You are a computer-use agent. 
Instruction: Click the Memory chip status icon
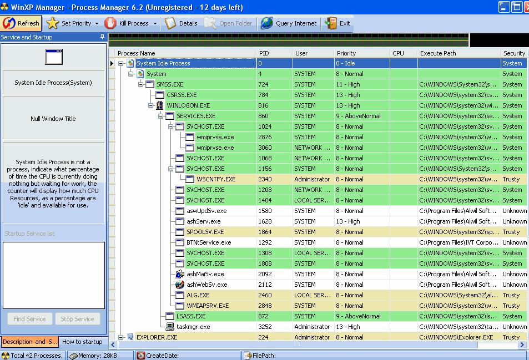point(73,356)
